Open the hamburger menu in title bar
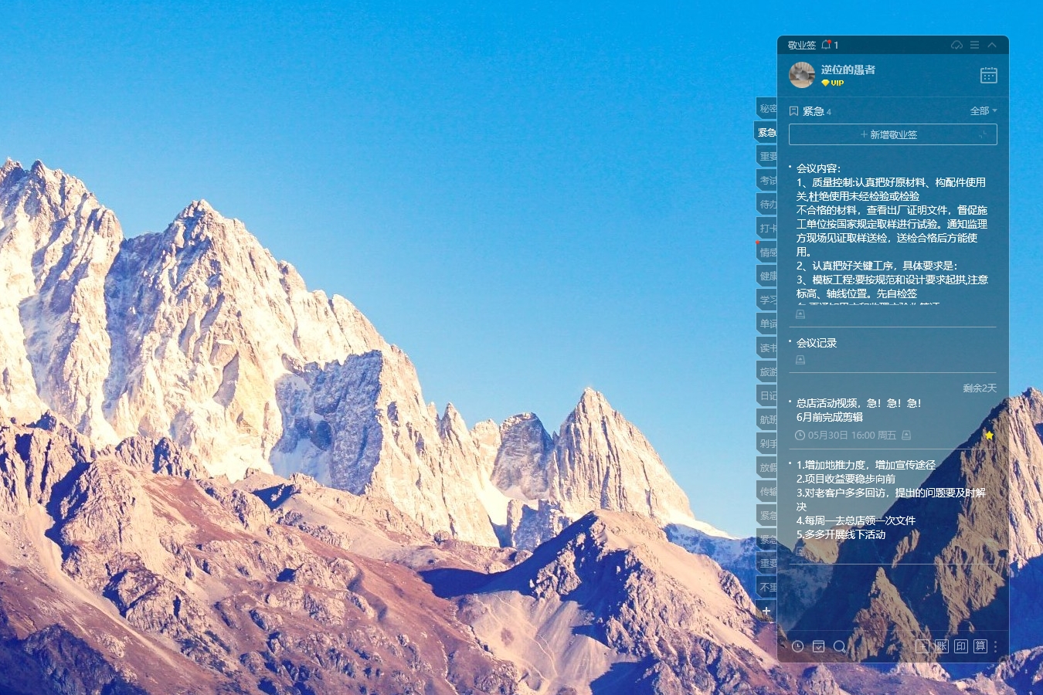This screenshot has height=695, width=1043. [974, 45]
